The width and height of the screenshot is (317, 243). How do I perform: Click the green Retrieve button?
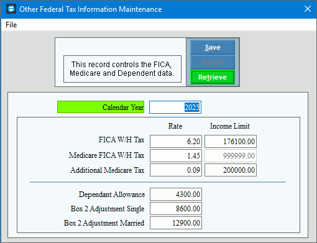click(x=213, y=77)
